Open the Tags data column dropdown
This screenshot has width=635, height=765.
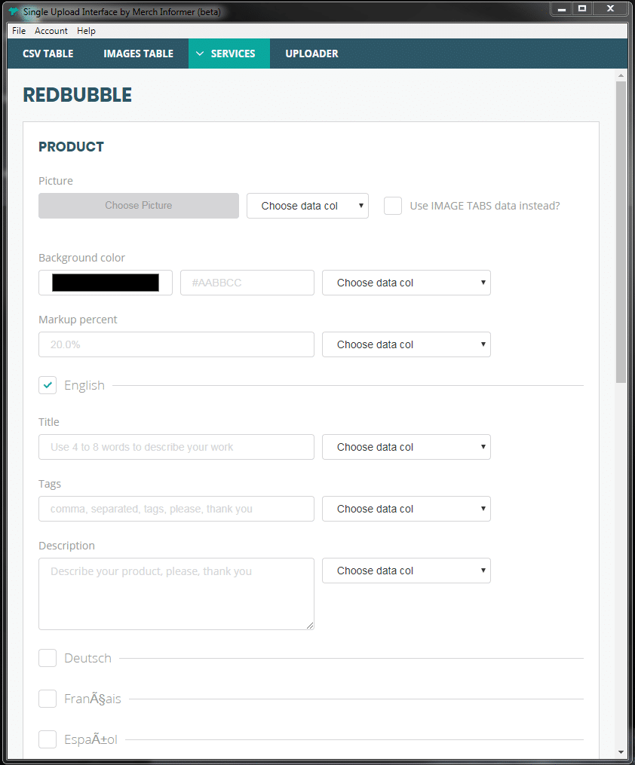coord(406,509)
